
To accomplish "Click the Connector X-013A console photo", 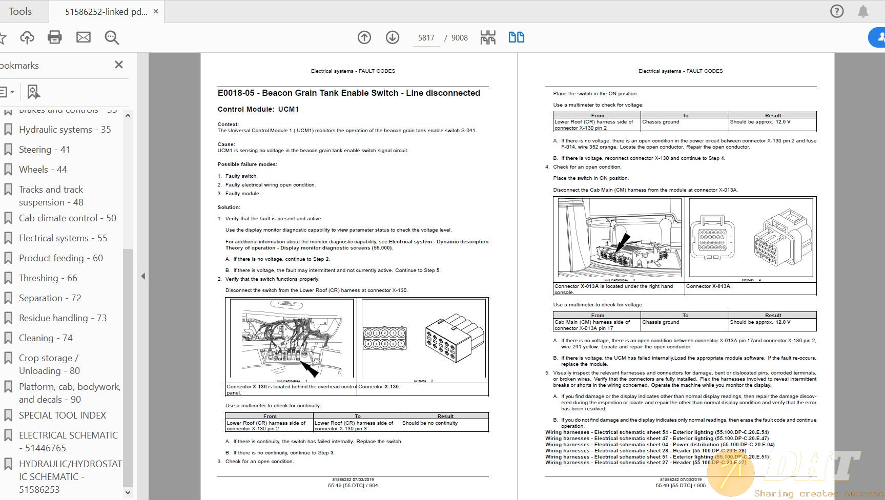I will (x=620, y=238).
